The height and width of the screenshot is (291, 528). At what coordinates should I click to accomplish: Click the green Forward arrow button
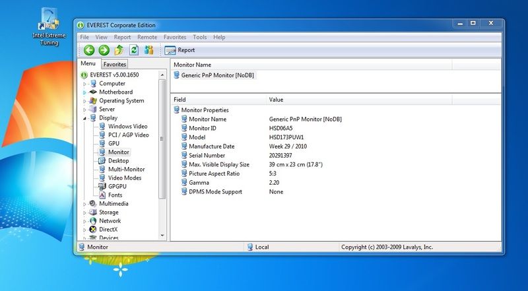[104, 50]
